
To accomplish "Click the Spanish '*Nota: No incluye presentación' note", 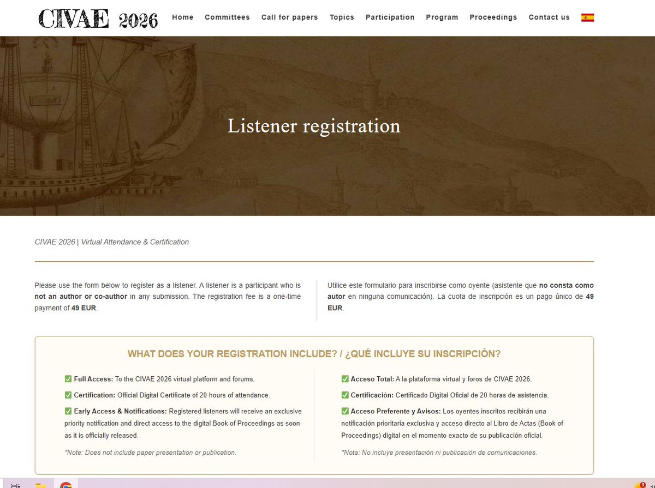I will (x=439, y=453).
